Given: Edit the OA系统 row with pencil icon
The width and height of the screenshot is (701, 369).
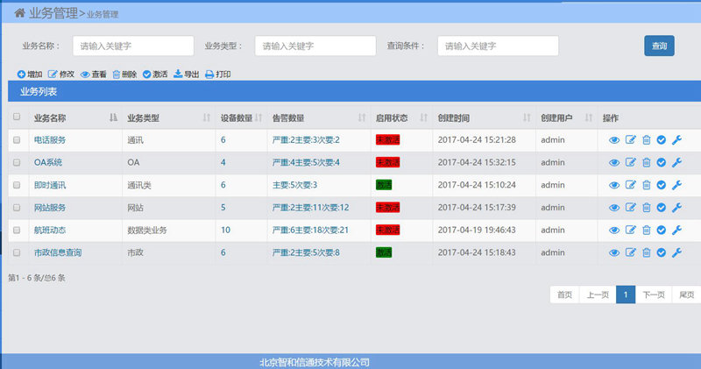Looking at the screenshot, I should pyautogui.click(x=630, y=162).
